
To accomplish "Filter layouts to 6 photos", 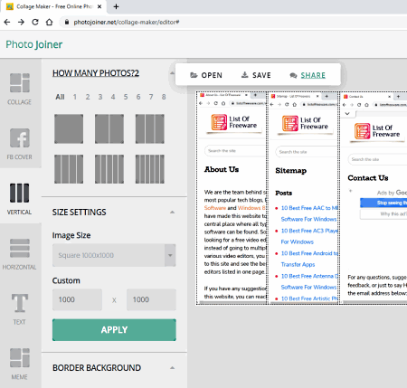I will [x=138, y=97].
